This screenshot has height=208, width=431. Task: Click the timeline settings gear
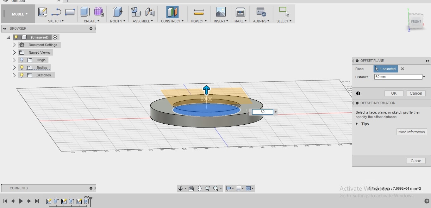[427, 201]
